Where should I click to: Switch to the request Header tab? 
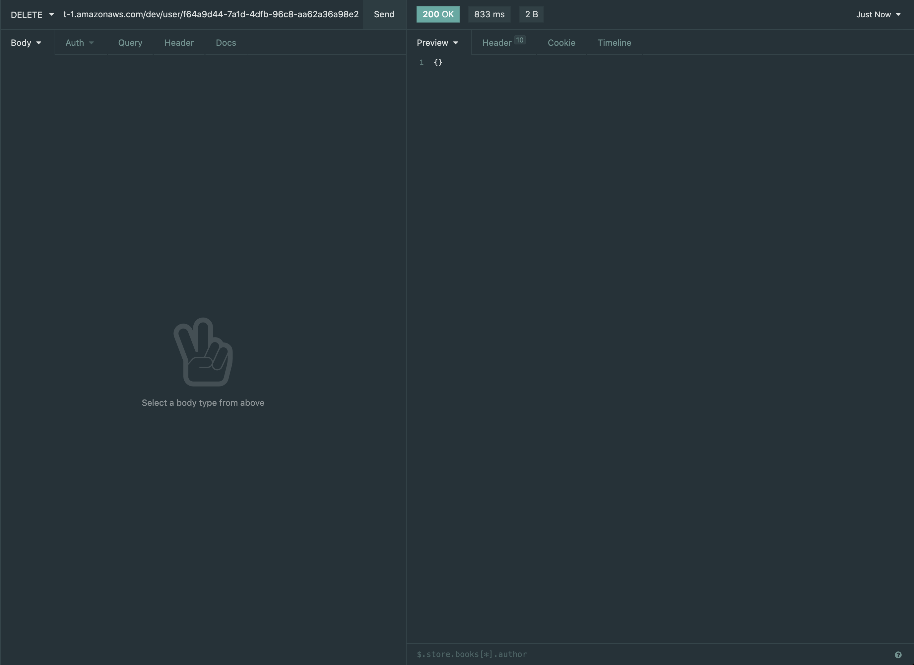pos(179,43)
